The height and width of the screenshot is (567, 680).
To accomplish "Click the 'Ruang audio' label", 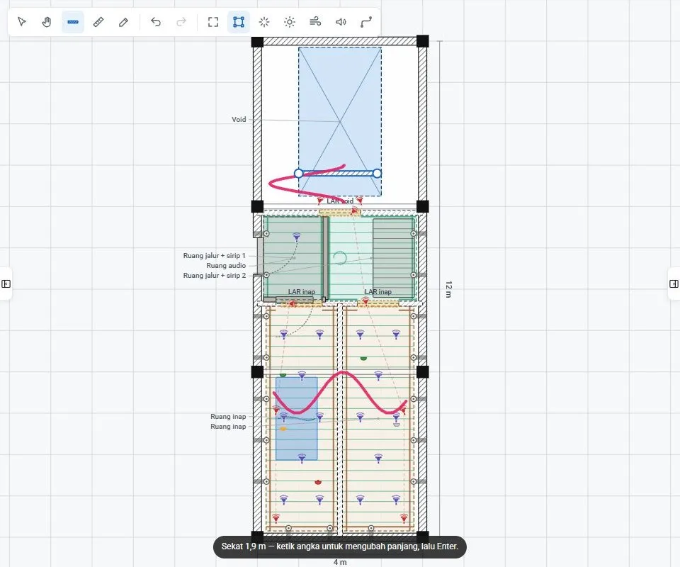I will (x=226, y=266).
